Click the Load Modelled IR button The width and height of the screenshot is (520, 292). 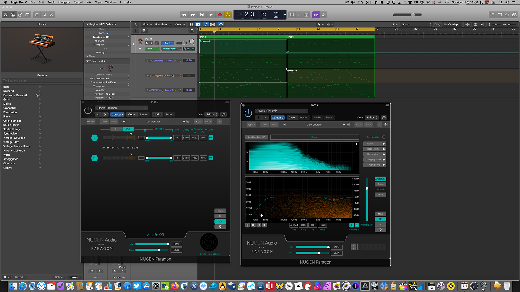point(256,137)
